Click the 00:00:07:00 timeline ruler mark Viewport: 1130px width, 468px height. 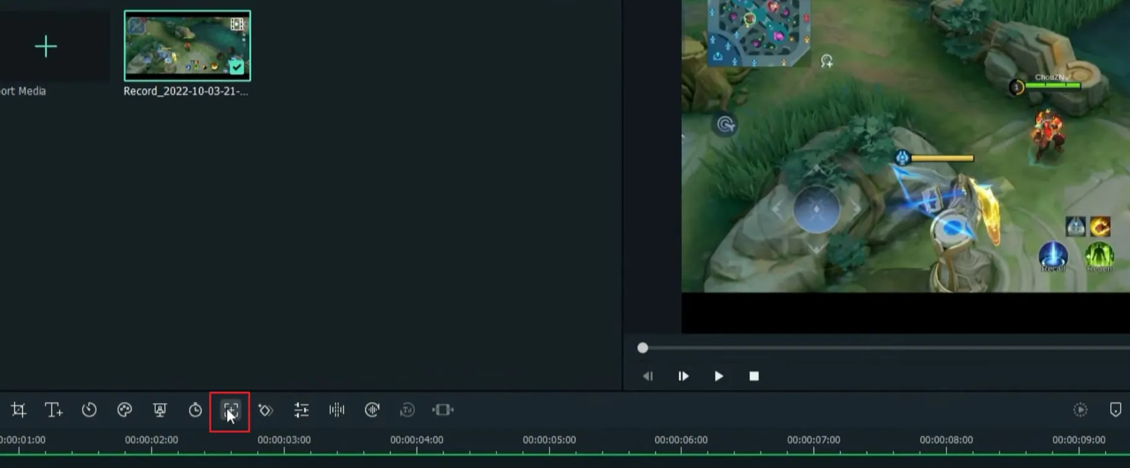pos(814,440)
